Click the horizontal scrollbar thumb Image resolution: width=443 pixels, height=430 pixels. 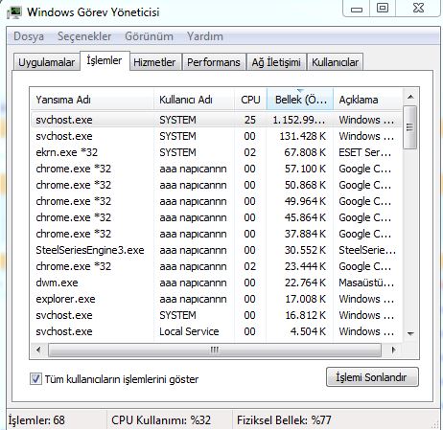215,350
